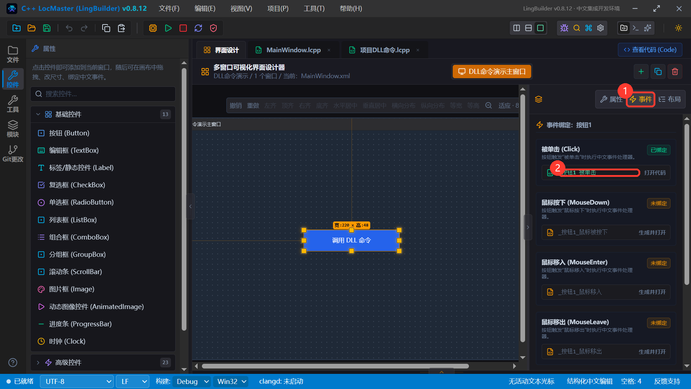691x389 pixels.
Task: Click the paste clipboard icon
Action: click(122, 28)
